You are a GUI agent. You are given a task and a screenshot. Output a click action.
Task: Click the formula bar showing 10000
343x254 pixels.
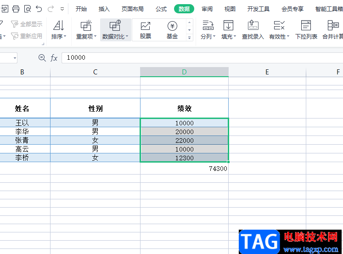pyautogui.click(x=202, y=58)
